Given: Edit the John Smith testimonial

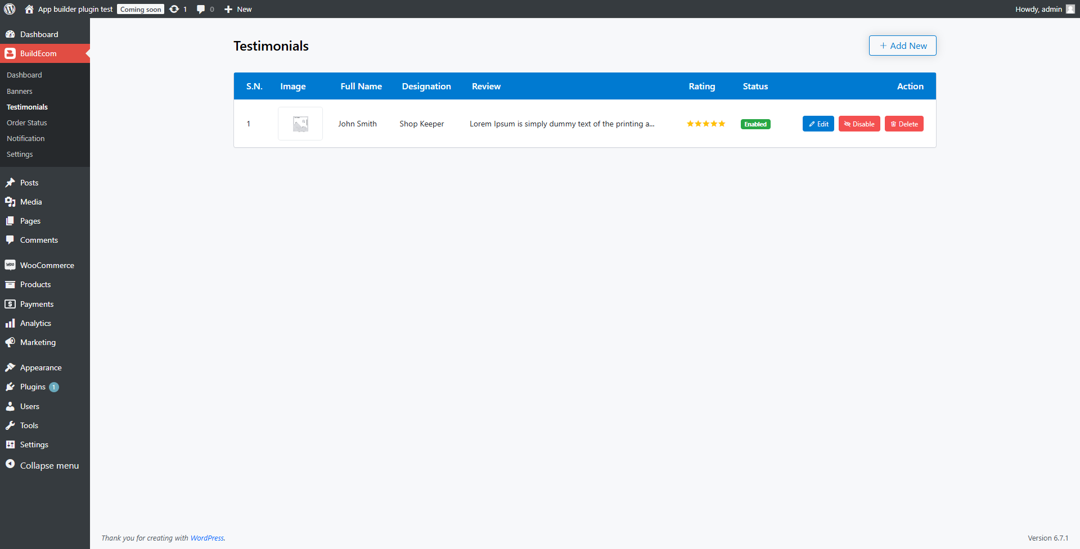Looking at the screenshot, I should 818,124.
